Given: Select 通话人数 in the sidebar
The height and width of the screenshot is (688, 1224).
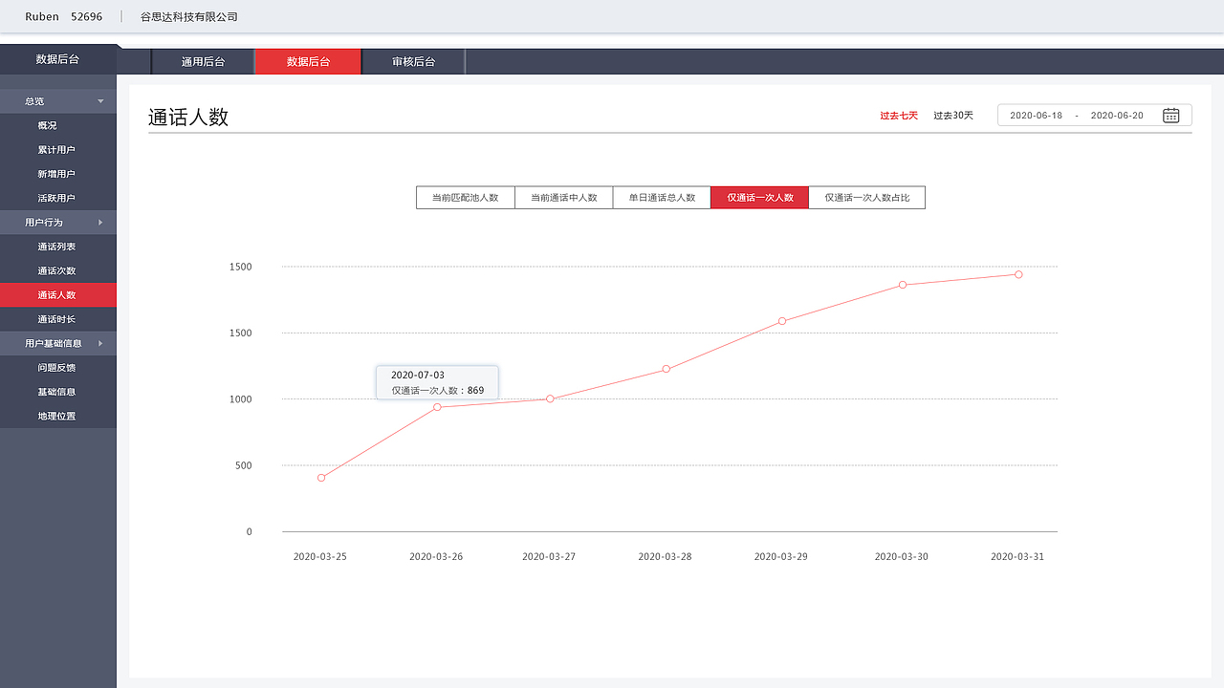Looking at the screenshot, I should pyautogui.click(x=58, y=295).
